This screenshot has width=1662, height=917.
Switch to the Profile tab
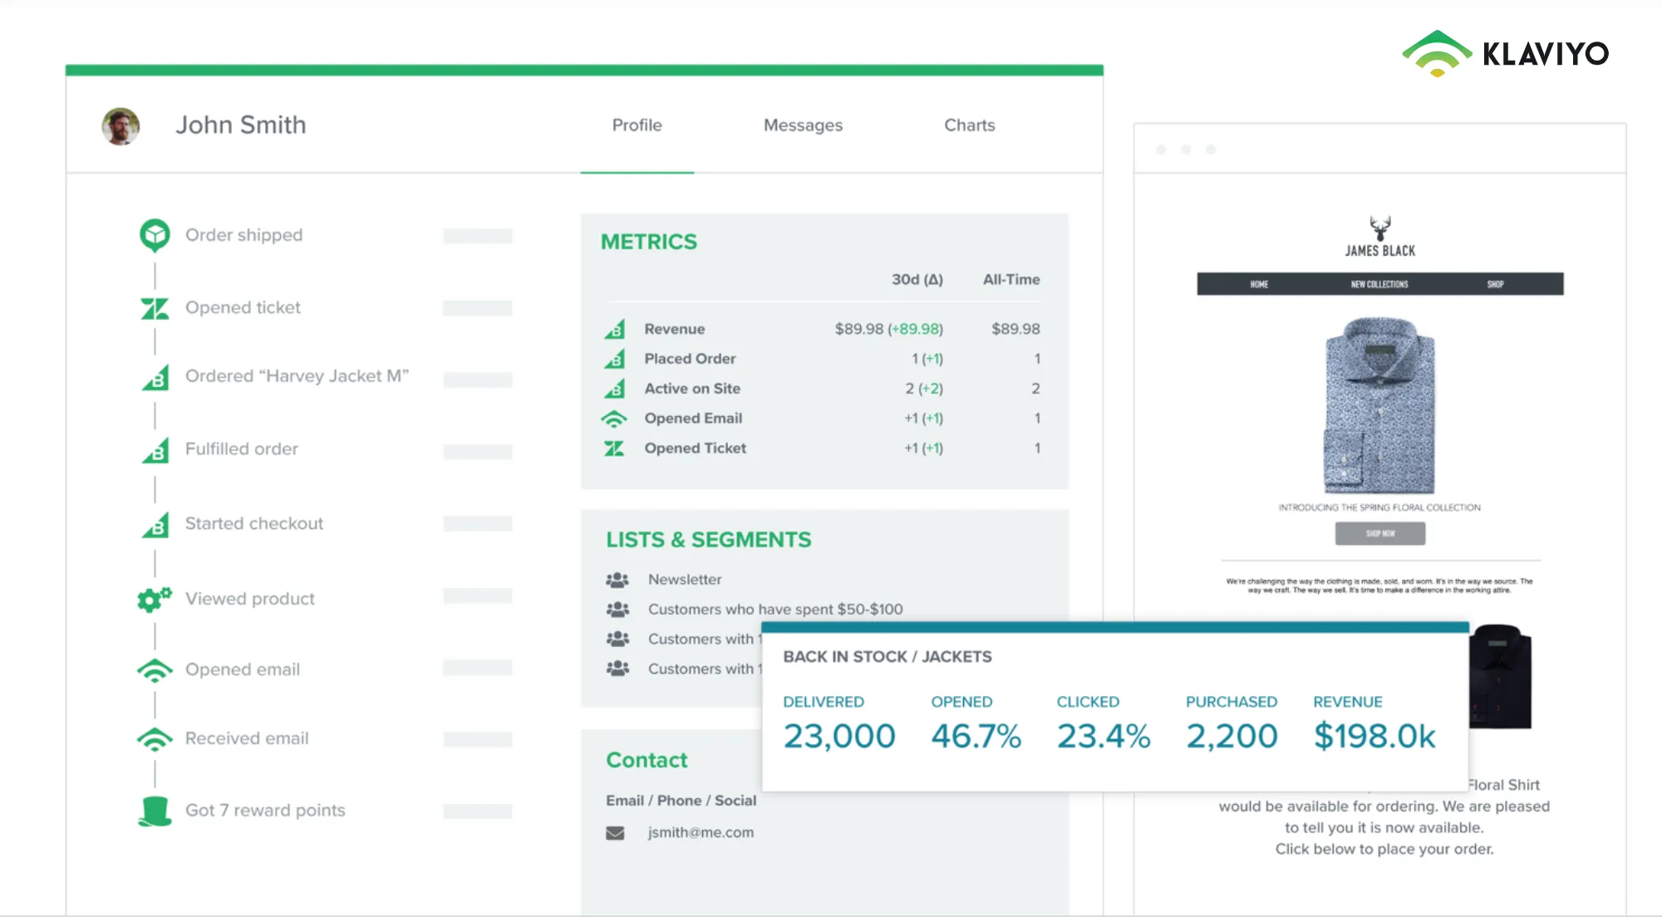coord(637,125)
